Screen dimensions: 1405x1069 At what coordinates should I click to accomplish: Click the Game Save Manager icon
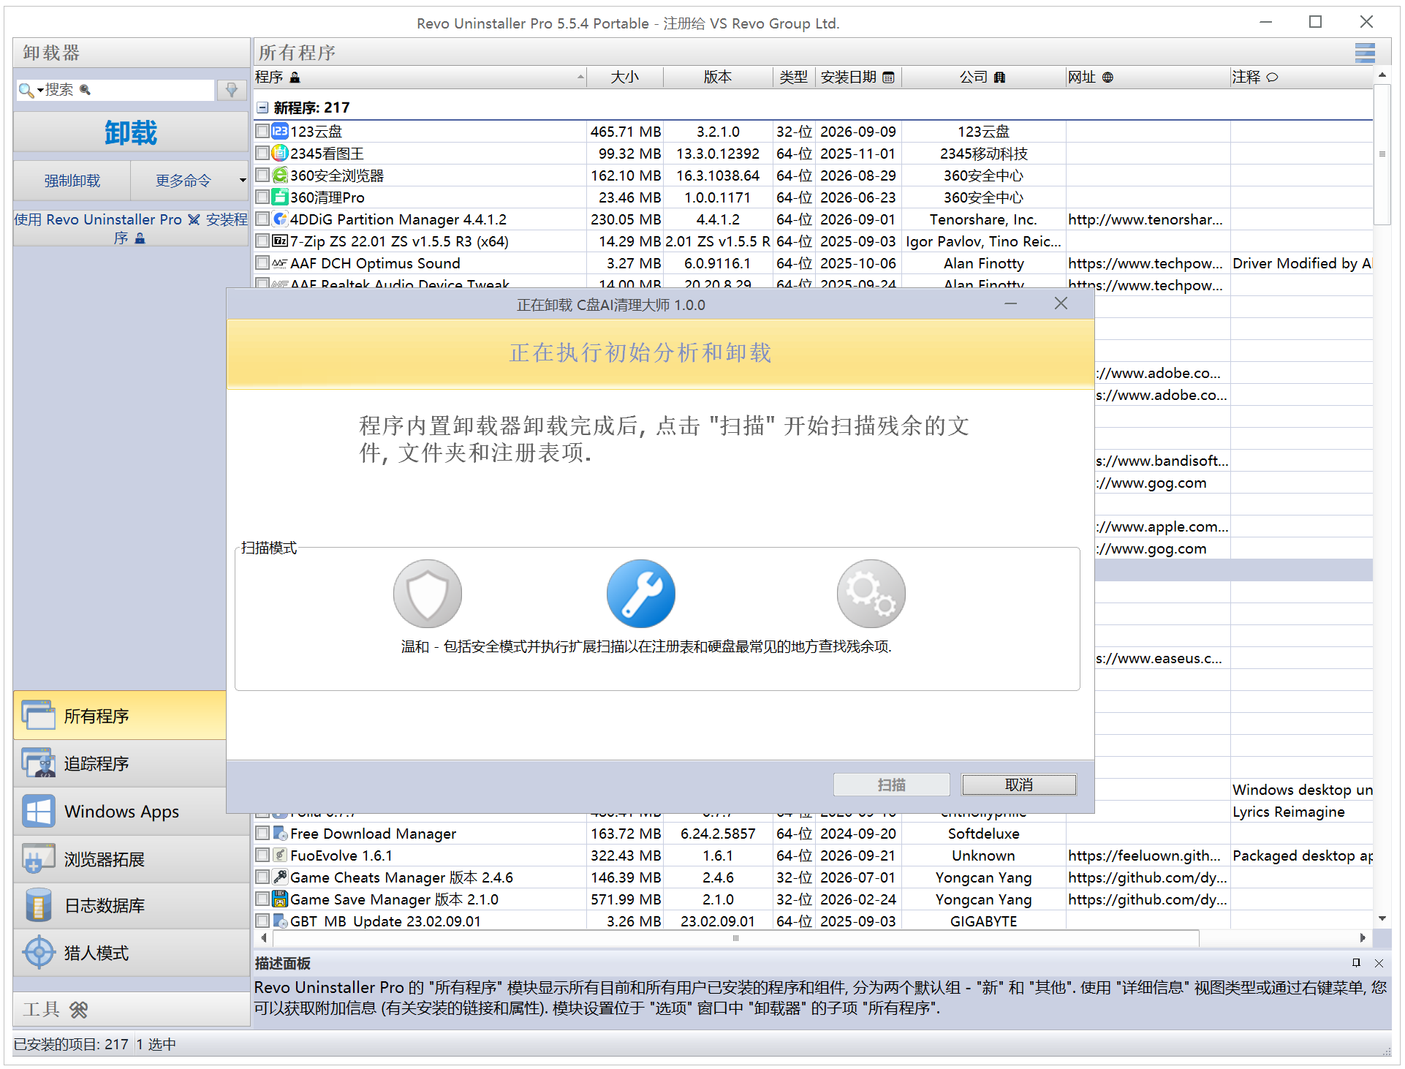pyautogui.click(x=280, y=899)
